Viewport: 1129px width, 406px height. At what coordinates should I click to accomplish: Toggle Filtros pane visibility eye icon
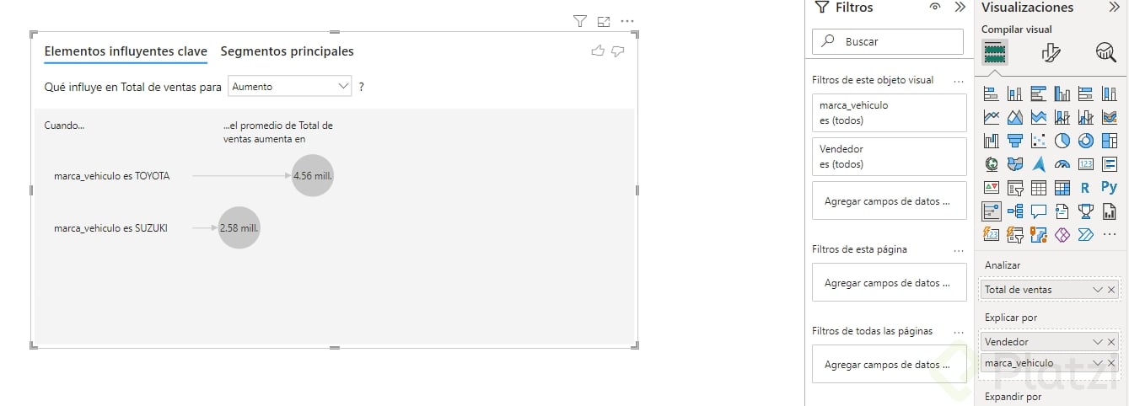[x=935, y=8]
